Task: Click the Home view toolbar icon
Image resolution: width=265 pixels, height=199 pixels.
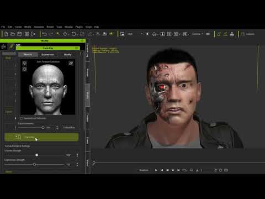Action: (x=154, y=34)
